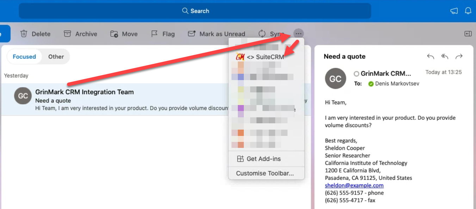Forward the Need a quote email
Screen dimensions: 476x209
pyautogui.click(x=459, y=57)
